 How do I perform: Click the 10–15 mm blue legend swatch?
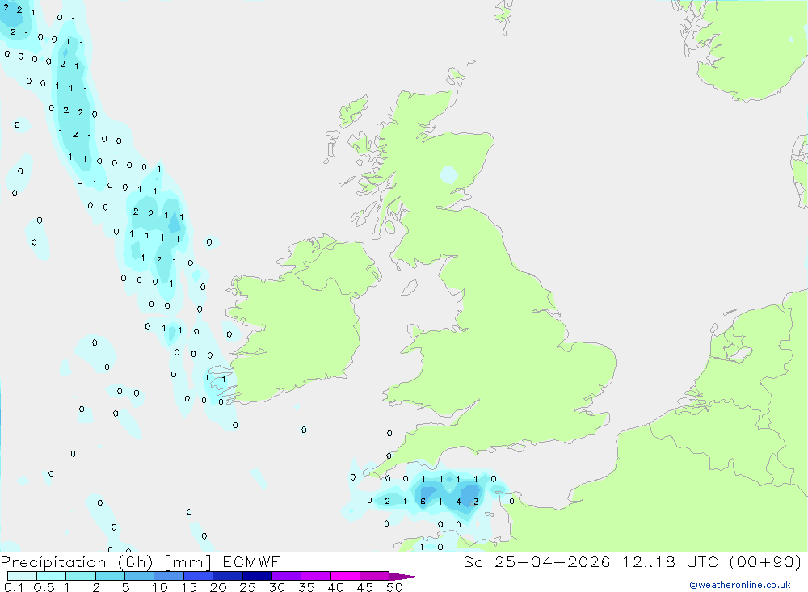point(169,576)
